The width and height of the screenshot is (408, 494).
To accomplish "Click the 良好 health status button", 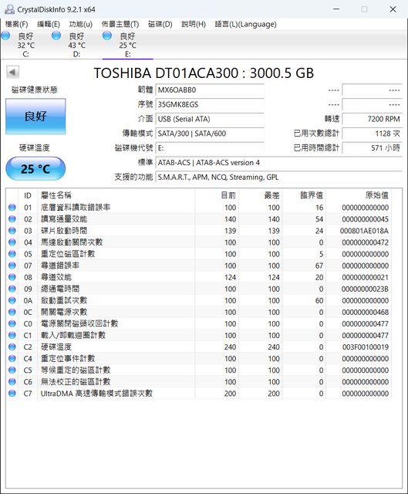I will click(x=35, y=117).
